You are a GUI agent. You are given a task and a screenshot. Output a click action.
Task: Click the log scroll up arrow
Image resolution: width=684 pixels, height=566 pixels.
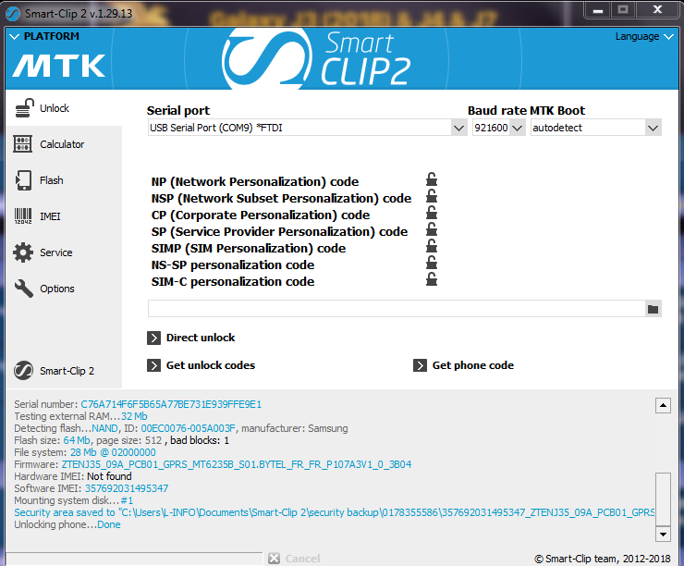(663, 405)
